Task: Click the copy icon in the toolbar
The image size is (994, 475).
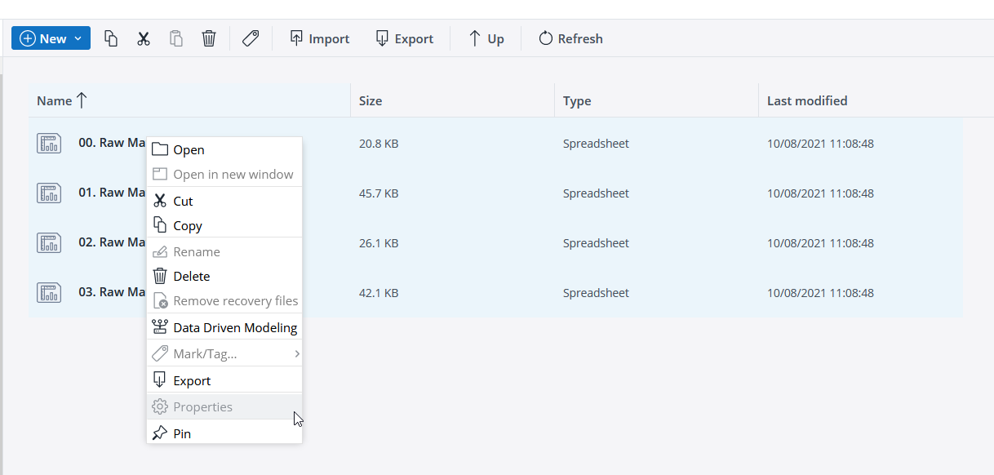Action: (111, 38)
